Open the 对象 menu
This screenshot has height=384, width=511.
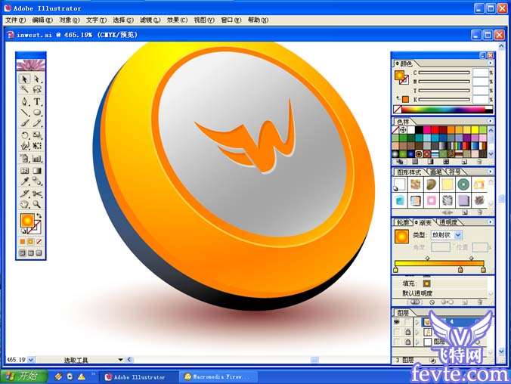(70, 20)
